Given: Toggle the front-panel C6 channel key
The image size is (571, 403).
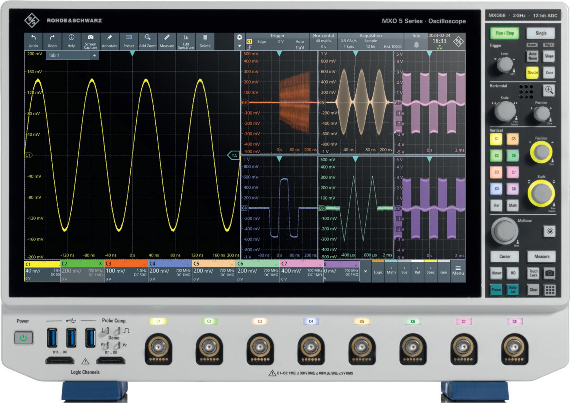Looking at the screenshot, I should (513, 156).
